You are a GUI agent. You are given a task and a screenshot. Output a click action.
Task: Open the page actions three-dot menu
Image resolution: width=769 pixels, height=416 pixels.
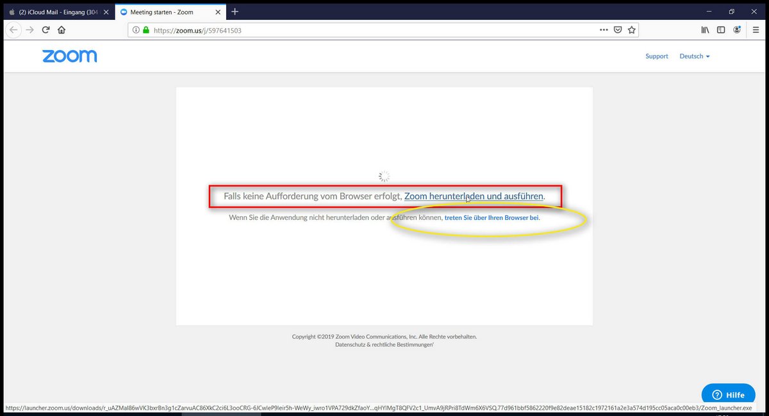[x=604, y=29]
